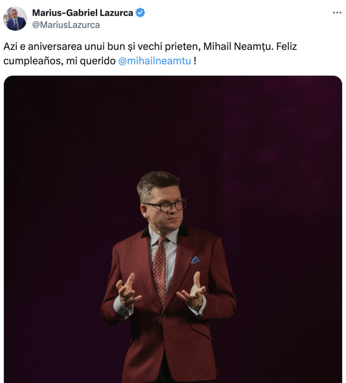This screenshot has width=346, height=383.
Task: Click the blue verified badge
Action: pyautogui.click(x=141, y=13)
